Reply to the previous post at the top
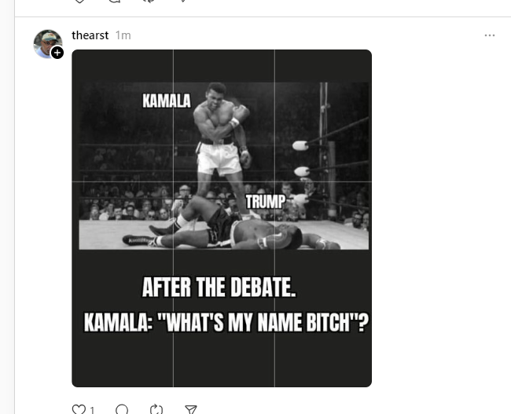Viewport: 511px width, 414px height. coord(115,2)
